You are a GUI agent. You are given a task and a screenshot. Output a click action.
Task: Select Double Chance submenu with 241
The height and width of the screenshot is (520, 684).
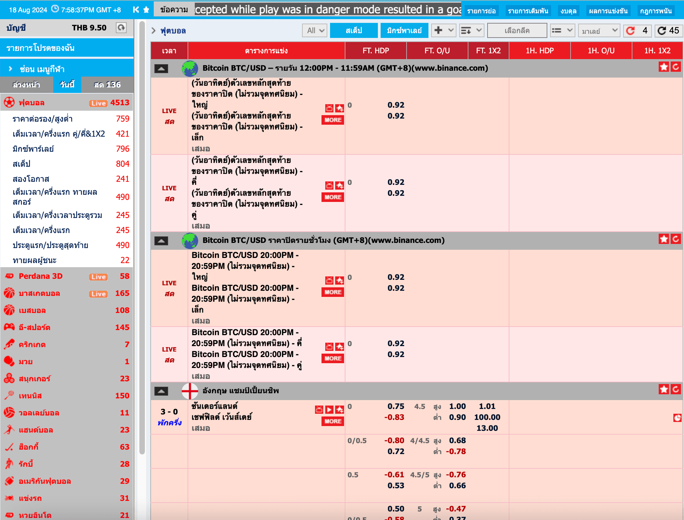67,179
